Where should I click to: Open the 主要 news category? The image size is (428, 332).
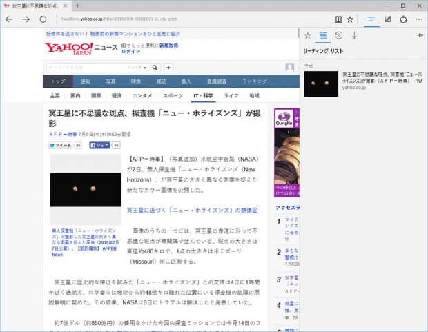[55, 95]
